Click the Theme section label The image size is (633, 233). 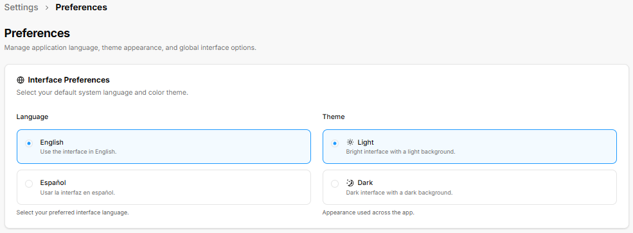tap(334, 116)
